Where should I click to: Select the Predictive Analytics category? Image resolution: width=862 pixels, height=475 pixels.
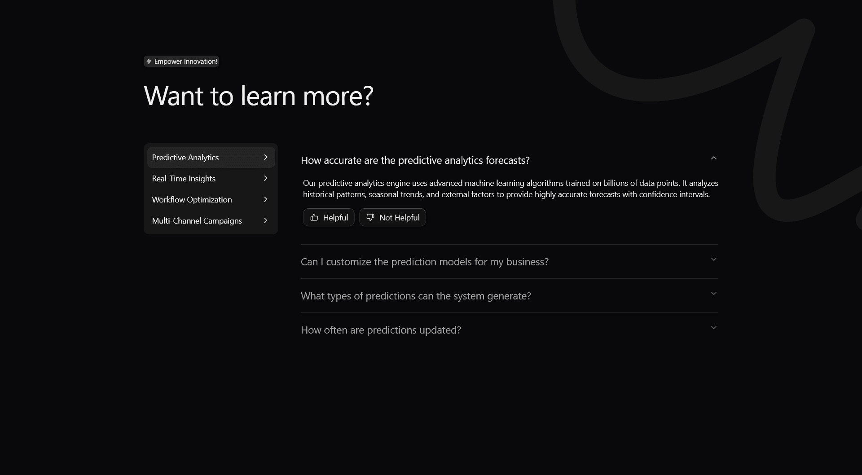click(x=185, y=158)
